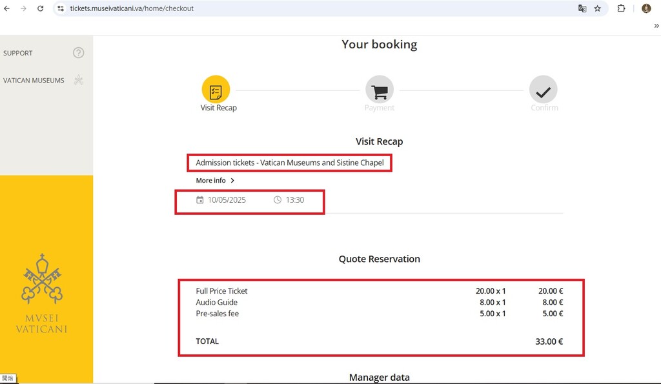661x384 pixels.
Task: Click the 5.00 x 1 quantity
Action: pyautogui.click(x=493, y=314)
